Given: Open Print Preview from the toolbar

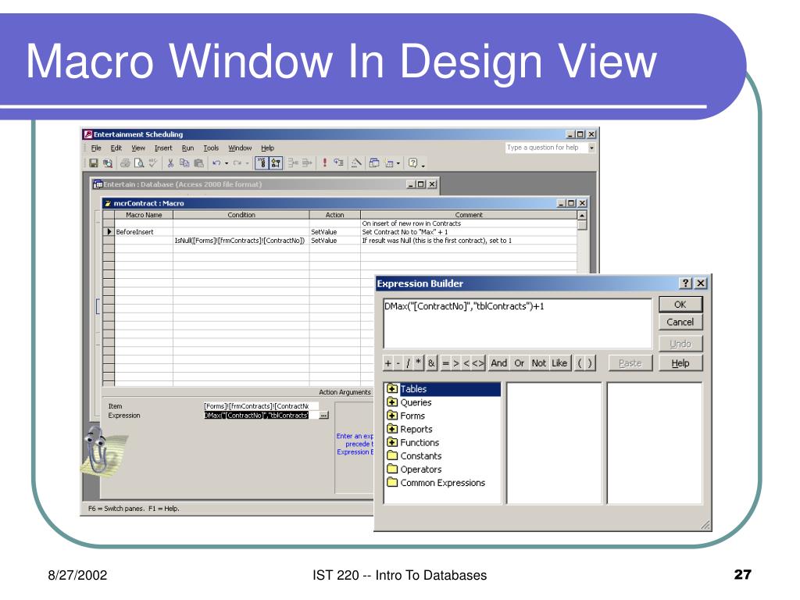Looking at the screenshot, I should coord(139,163).
